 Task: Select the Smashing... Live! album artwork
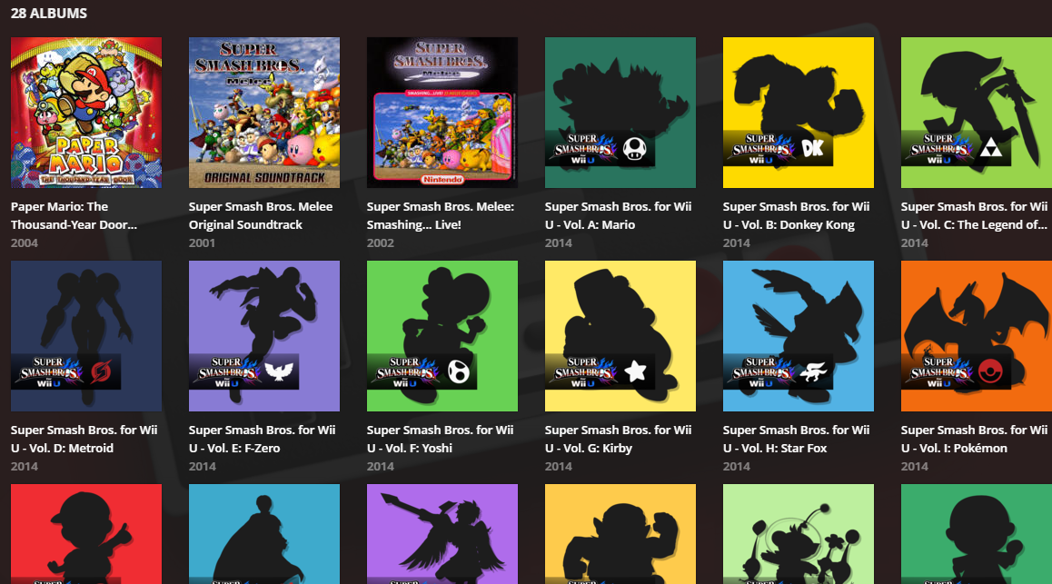442,113
